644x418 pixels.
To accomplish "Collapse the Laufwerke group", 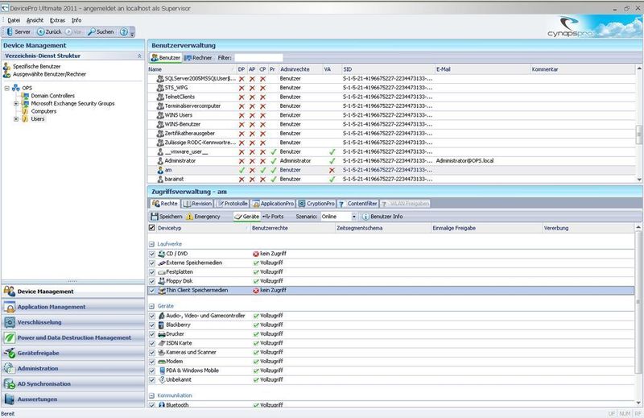I will 151,244.
